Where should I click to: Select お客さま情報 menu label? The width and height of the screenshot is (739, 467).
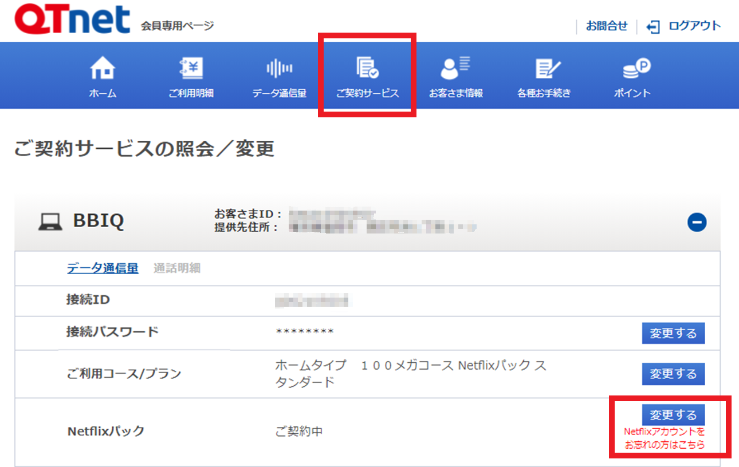pos(455,93)
